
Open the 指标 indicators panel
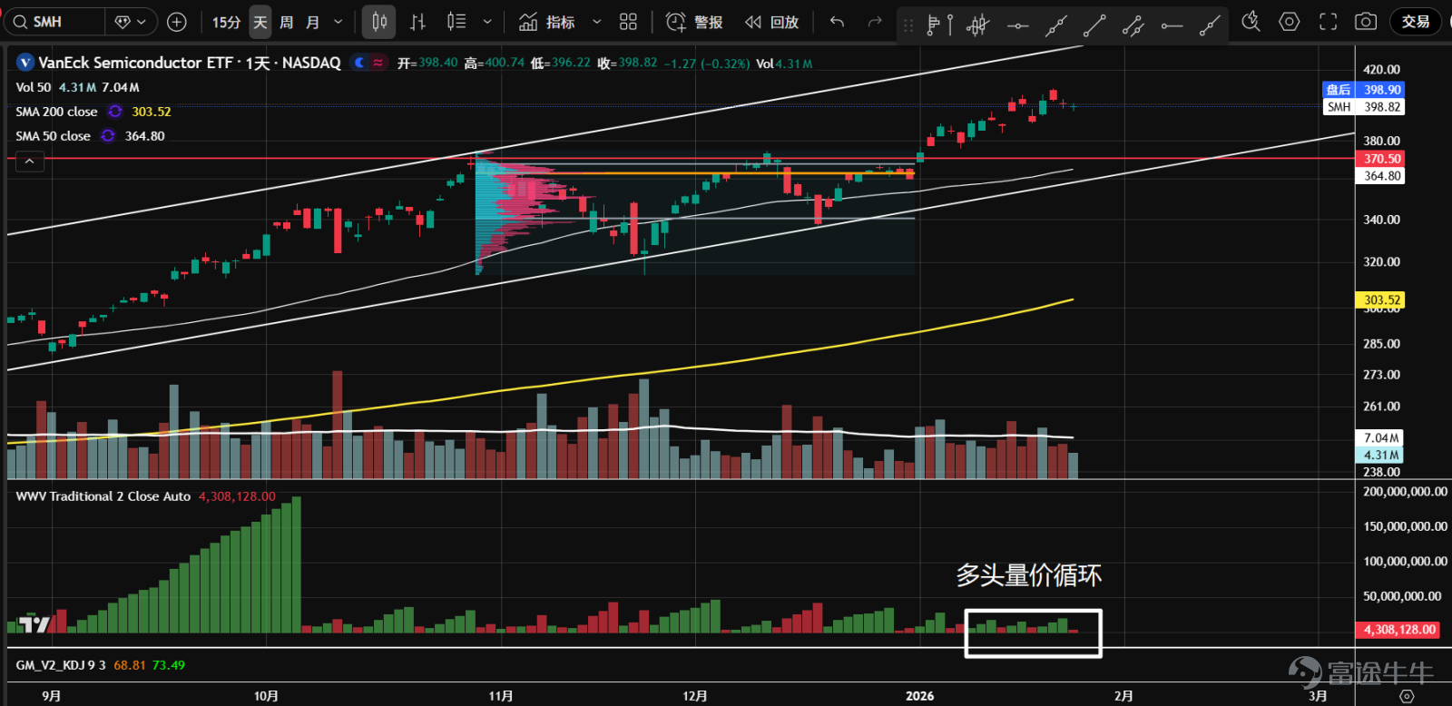tap(546, 22)
